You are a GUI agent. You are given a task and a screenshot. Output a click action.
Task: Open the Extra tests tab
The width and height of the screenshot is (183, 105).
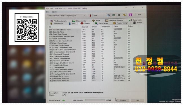coord(135,20)
